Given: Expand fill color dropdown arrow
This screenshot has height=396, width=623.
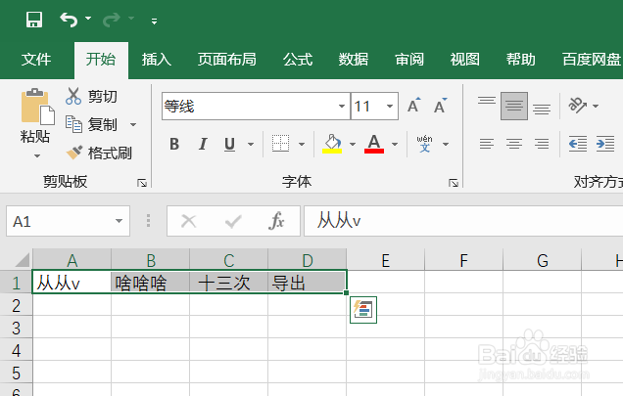Looking at the screenshot, I should 353,144.
